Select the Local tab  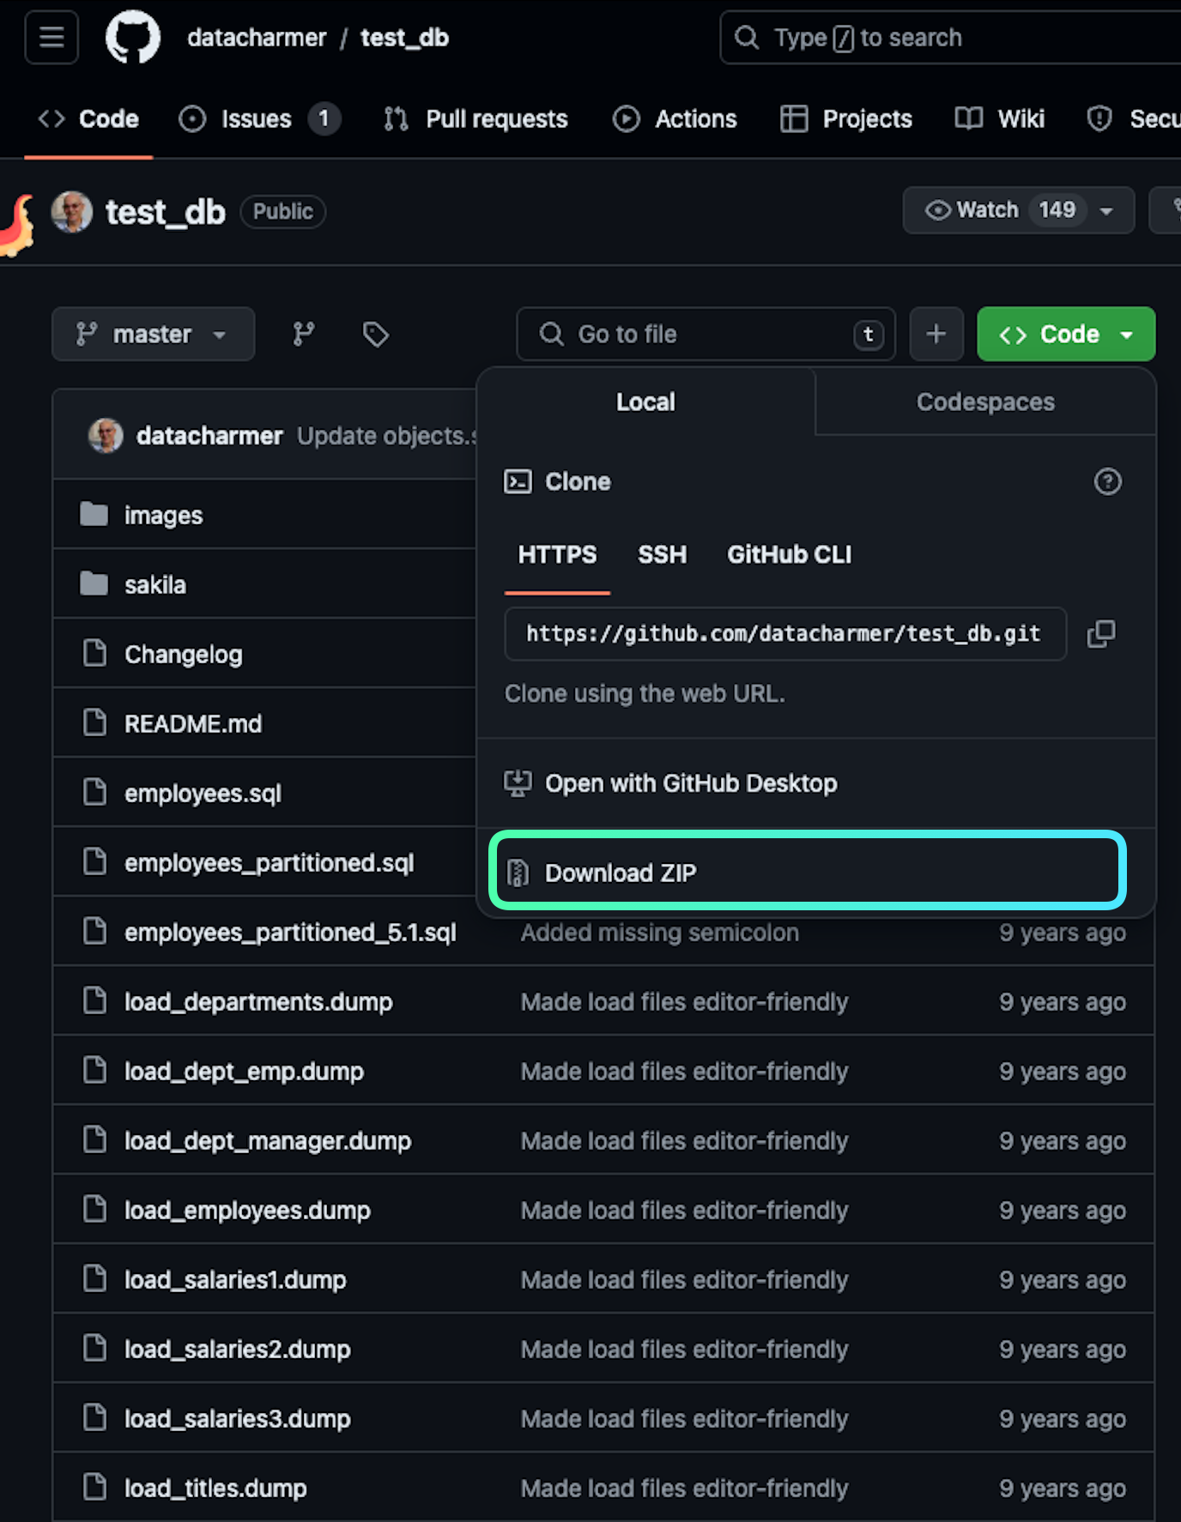(645, 402)
